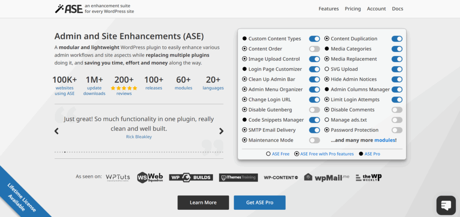Click the iThemes Training logo

(x=238, y=177)
